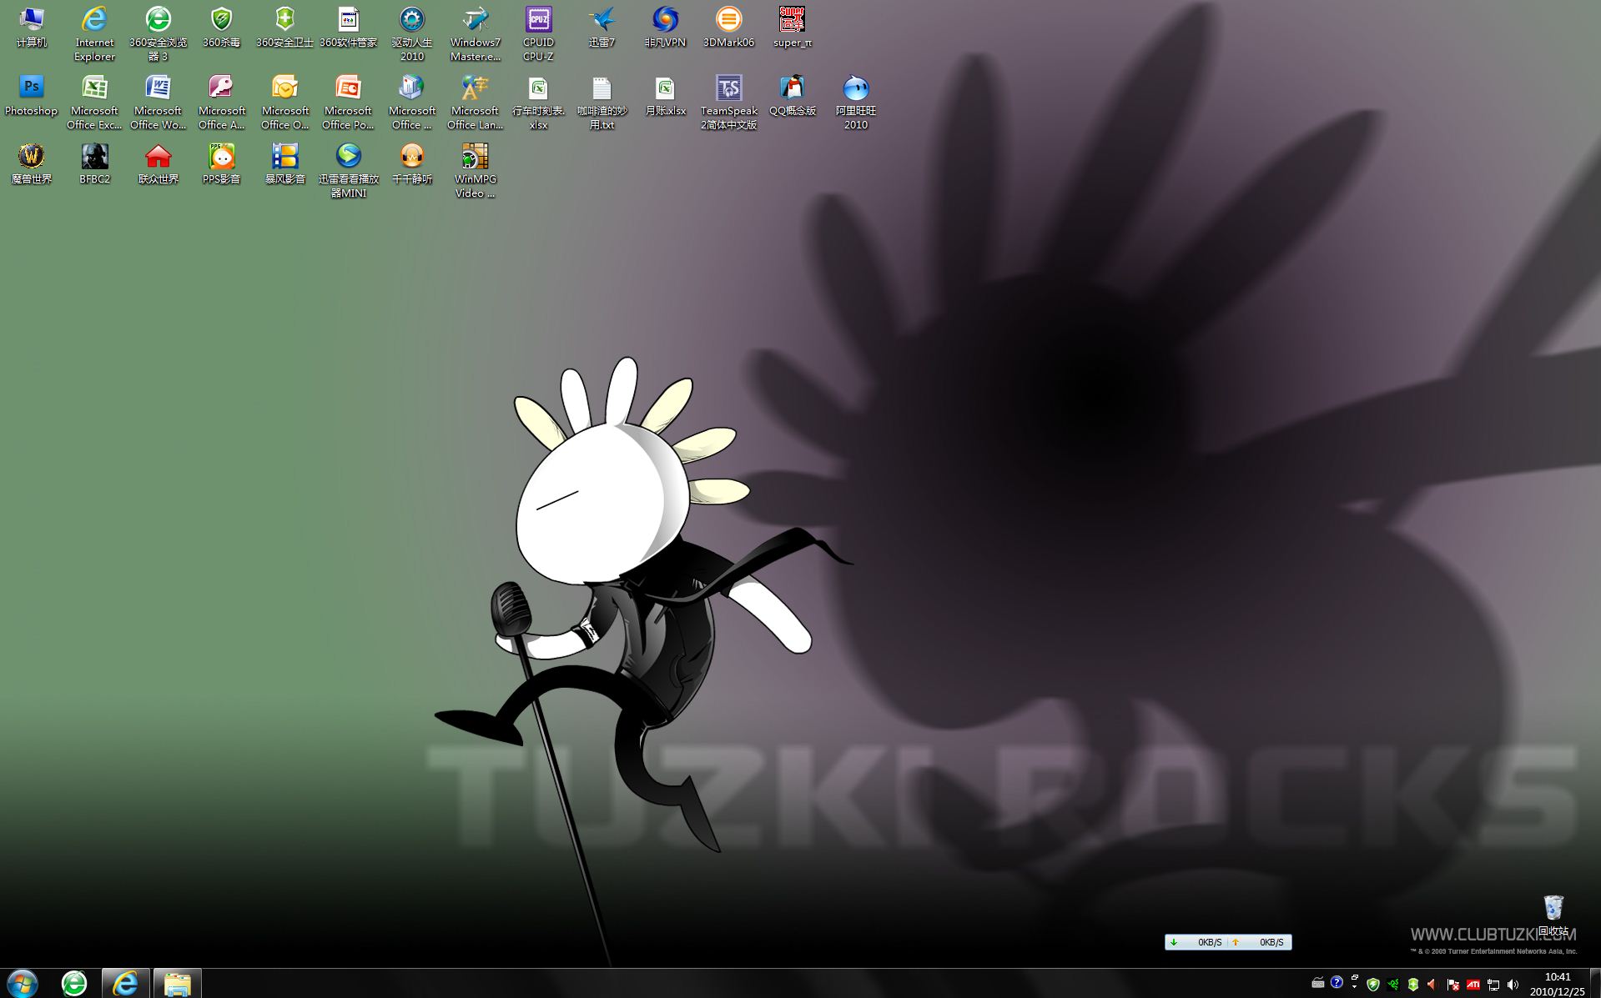Open the red speaker tray icon
This screenshot has width=1601, height=998.
(1432, 985)
